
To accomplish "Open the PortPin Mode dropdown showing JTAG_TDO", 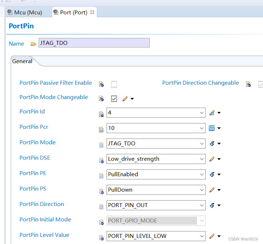I will [x=156, y=144].
